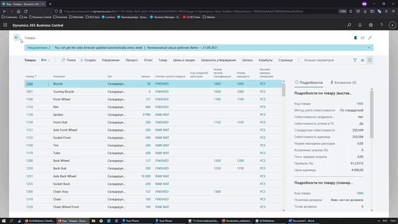Sort by the Описание column header
Screen dimensions: 398x224
coord(59,76)
